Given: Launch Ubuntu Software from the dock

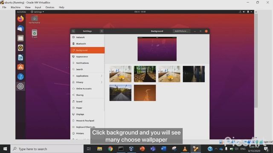Looking at the screenshot, I should pyautogui.click(x=20, y=67).
